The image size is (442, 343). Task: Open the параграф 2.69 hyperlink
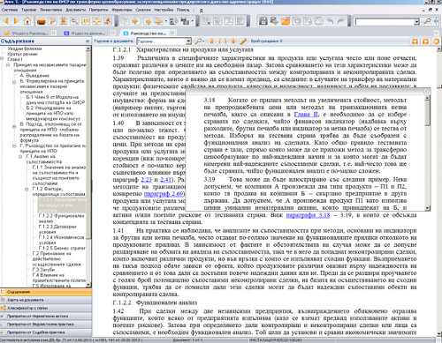164,194
